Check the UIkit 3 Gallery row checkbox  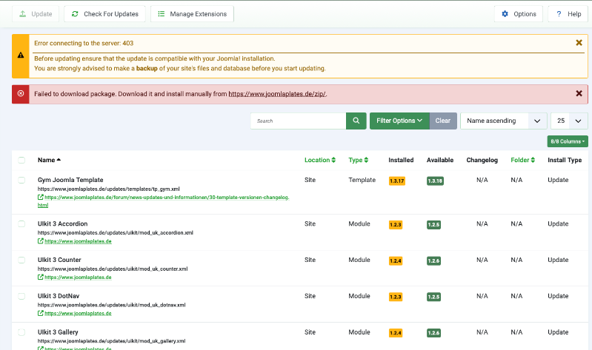[21, 332]
